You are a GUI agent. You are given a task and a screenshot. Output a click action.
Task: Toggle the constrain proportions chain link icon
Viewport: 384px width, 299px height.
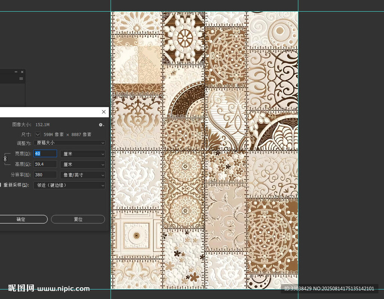[5, 158]
